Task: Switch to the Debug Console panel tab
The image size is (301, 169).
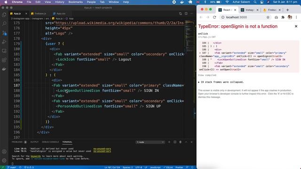Action: (x=50, y=142)
